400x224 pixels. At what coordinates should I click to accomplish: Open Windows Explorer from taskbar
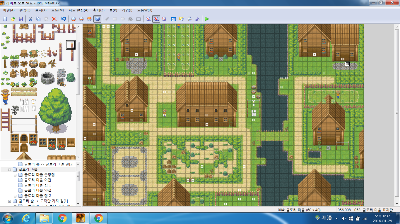44,218
